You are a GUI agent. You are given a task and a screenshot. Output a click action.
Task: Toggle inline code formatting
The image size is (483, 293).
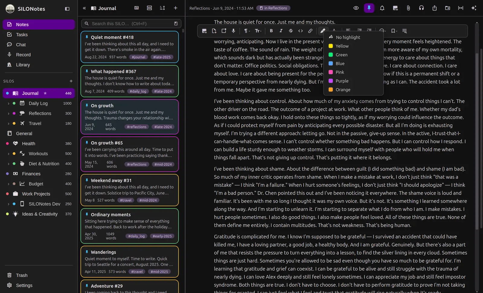pos(300,31)
